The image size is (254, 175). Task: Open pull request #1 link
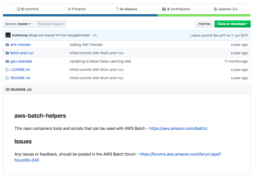pyautogui.click(x=58, y=35)
